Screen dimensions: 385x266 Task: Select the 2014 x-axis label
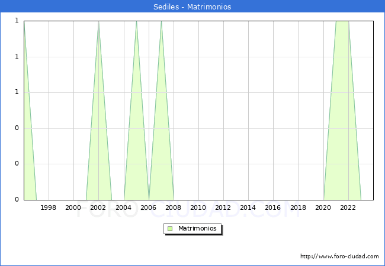248,207
